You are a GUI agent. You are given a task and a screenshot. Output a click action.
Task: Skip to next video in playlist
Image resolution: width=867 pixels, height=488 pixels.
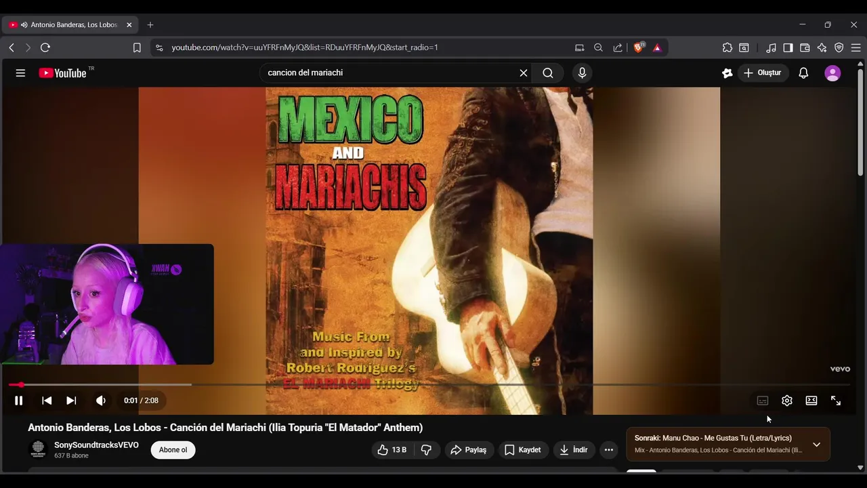point(71,401)
